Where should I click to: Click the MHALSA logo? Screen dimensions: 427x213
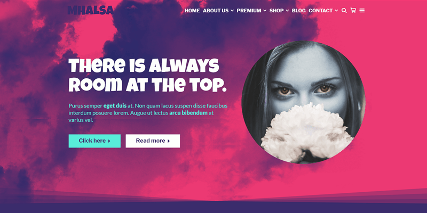(x=90, y=10)
